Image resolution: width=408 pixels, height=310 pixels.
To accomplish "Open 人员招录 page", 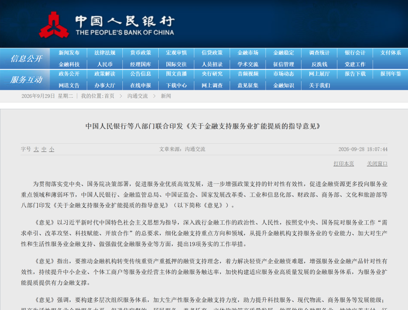I will 212,64.
